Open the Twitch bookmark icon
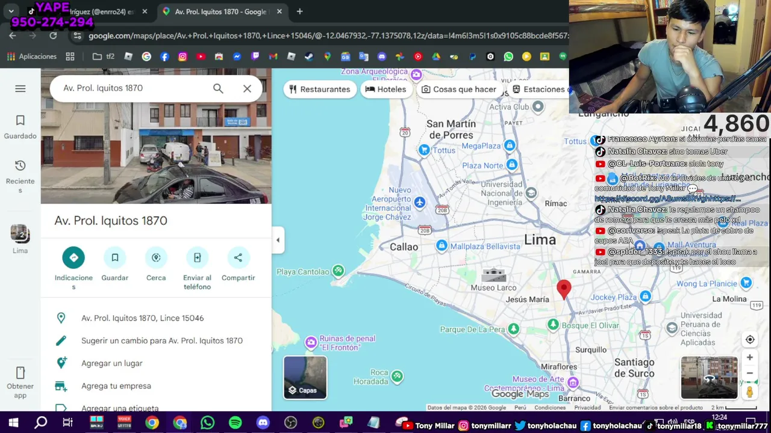Image resolution: width=771 pixels, height=433 pixels. click(x=255, y=57)
